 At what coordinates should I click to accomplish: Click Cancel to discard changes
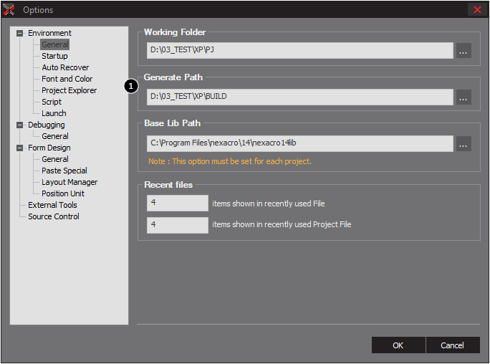point(452,345)
